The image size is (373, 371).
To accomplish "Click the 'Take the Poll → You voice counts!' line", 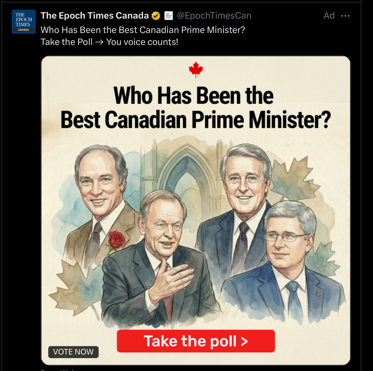I will click(109, 42).
